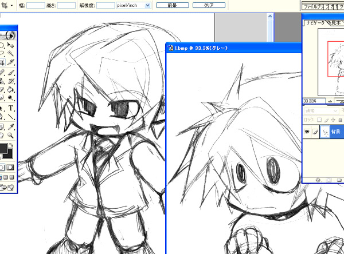Select the Zoom magnifier tool
The height and width of the screenshot is (254, 344).
click(10, 135)
